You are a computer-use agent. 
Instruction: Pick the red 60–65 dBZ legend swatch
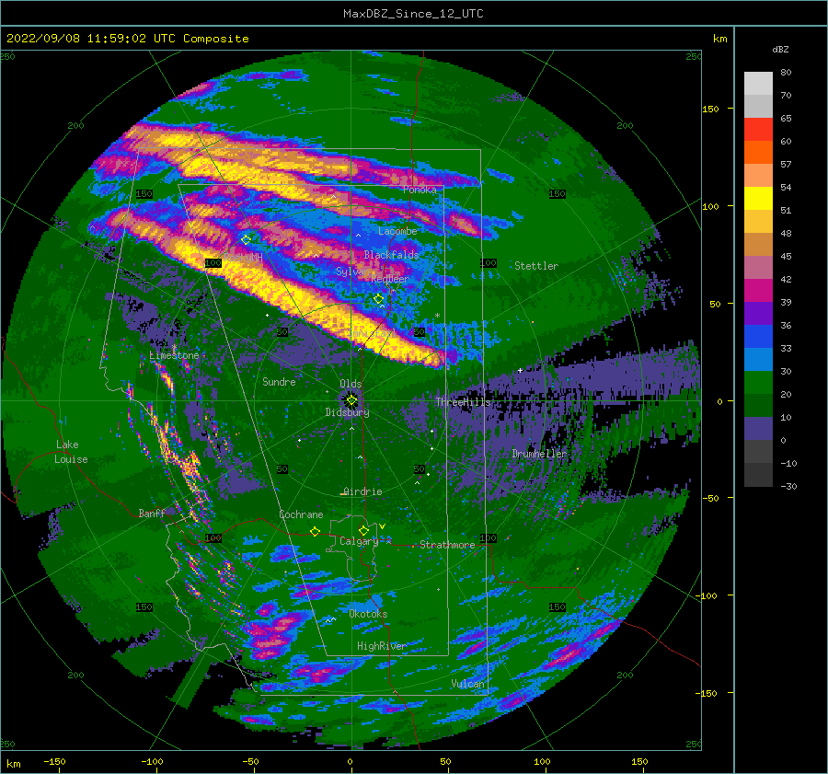[x=758, y=130]
